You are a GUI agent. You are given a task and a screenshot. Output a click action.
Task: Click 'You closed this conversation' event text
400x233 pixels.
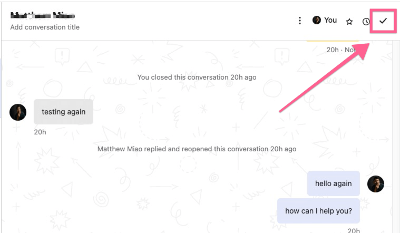[x=197, y=77]
